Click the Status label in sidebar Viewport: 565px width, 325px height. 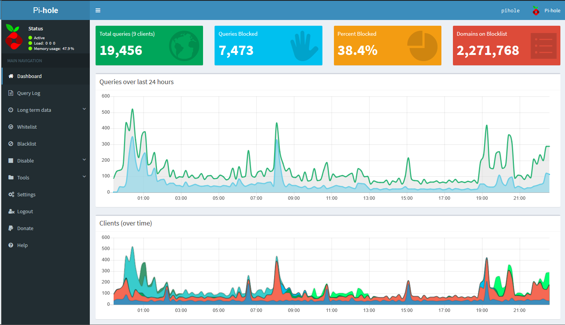tap(36, 28)
